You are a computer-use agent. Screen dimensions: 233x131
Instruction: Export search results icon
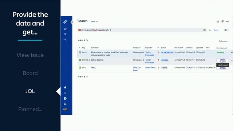tap(222, 21)
